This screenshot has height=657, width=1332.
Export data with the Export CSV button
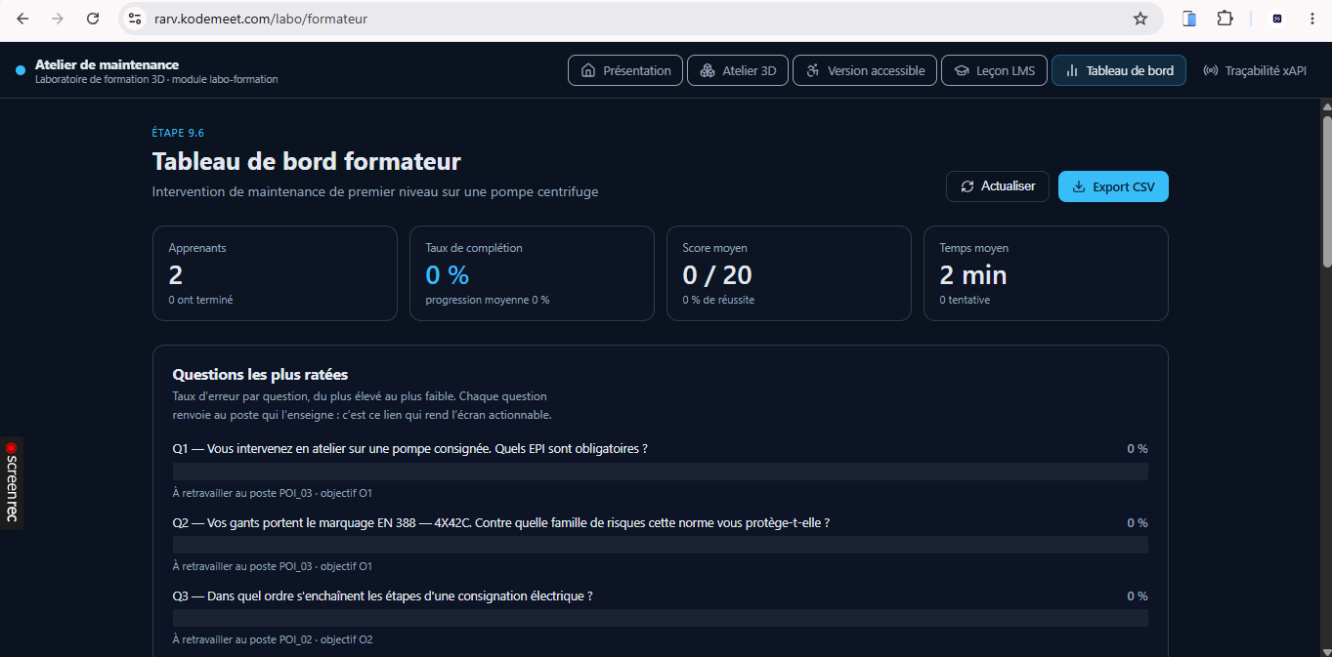pos(1113,186)
